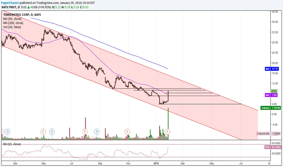Click the BATS:TMST, D symbol header
Screen dimensions: 283x167
pos(10,7)
